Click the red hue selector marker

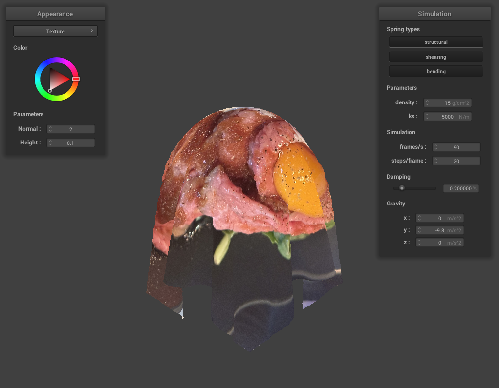(76, 79)
